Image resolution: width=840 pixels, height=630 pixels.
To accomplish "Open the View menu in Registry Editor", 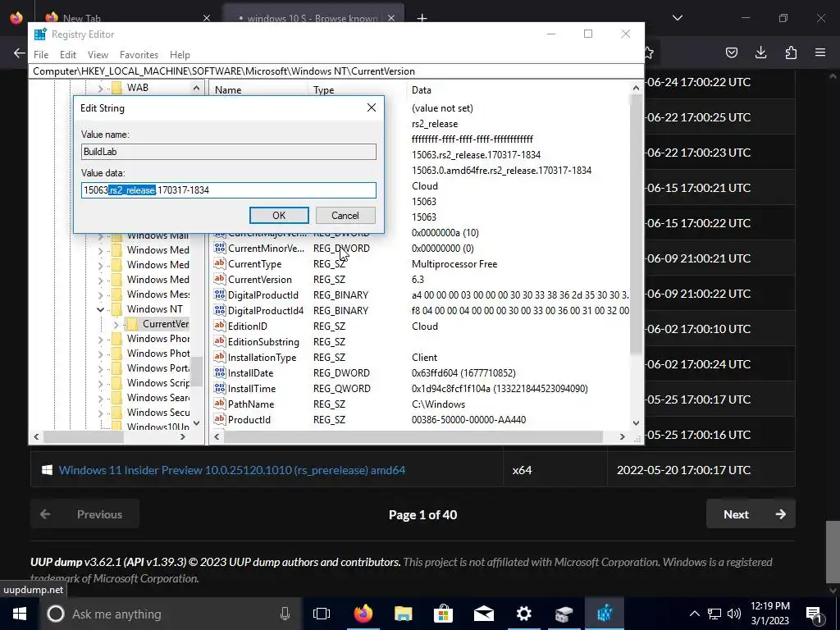I will 98,55.
